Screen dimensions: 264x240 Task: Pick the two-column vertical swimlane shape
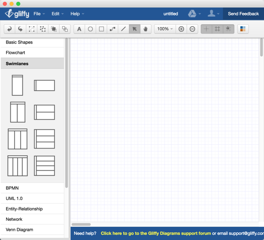click(x=18, y=112)
